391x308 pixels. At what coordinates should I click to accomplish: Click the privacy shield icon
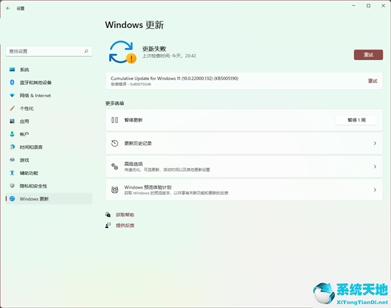12,186
